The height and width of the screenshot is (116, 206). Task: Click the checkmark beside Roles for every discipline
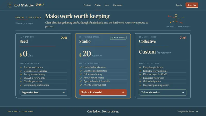[x=140, y=71]
